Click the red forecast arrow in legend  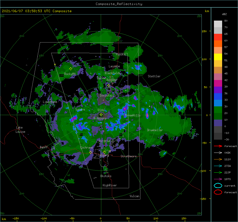click(x=218, y=146)
